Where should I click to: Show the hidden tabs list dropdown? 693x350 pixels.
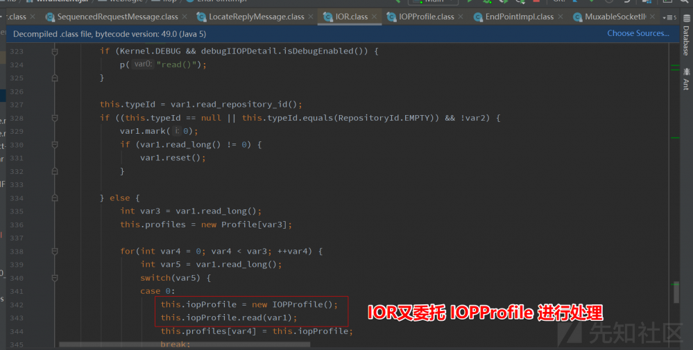click(669, 17)
